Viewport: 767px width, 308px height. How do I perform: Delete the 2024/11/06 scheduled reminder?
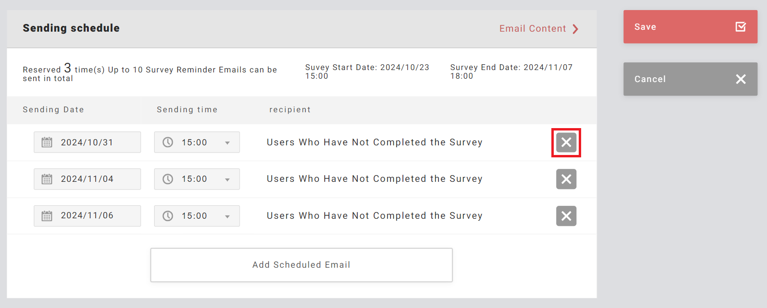pos(566,216)
